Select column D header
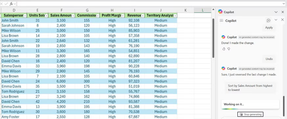This screenshot has height=119, width=287. click(14, 10)
